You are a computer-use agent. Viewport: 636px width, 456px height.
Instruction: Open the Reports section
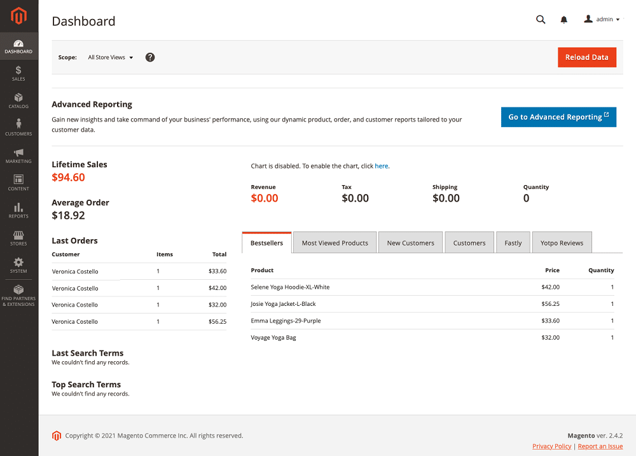click(18, 210)
